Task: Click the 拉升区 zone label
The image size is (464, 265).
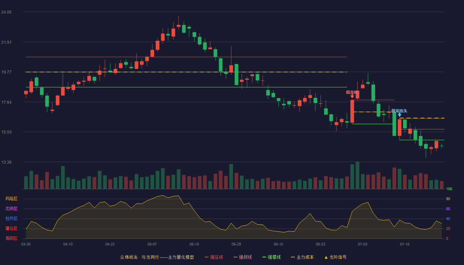Action: click(x=11, y=219)
